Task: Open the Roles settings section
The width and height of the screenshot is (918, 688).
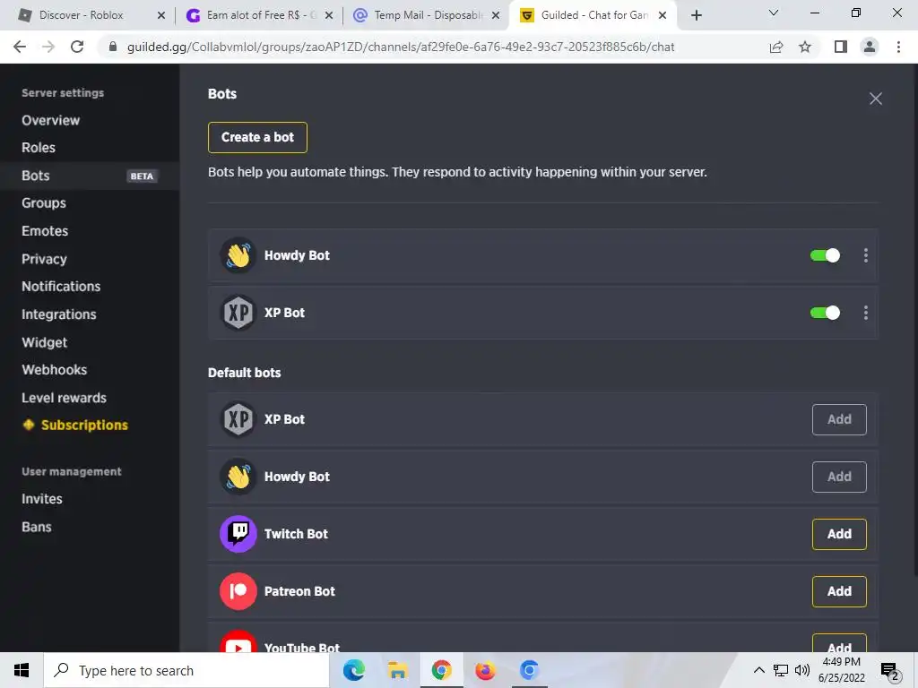Action: 39,148
